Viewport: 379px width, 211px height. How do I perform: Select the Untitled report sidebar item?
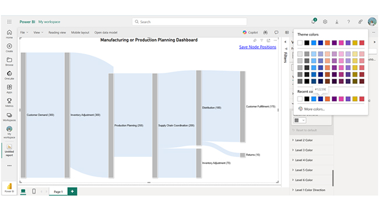coord(9,151)
